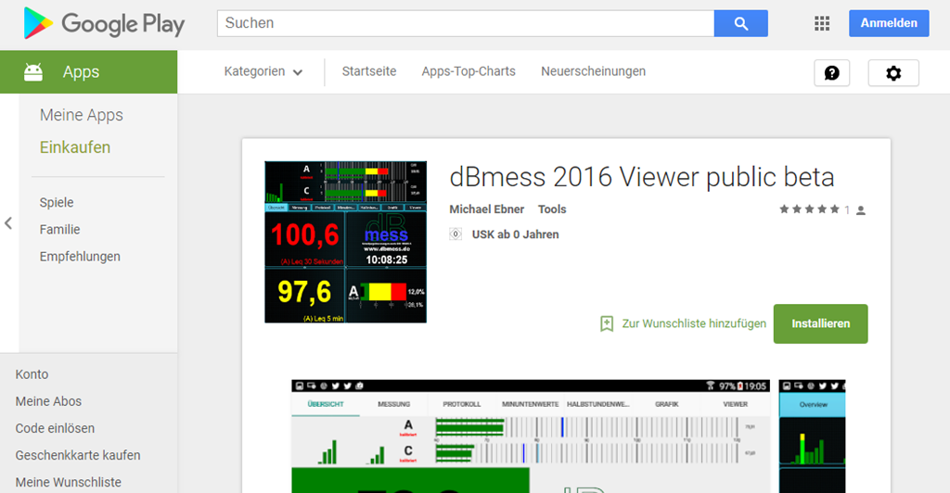950x493 pixels.
Task: Open the Google apps grid icon
Action: point(821,24)
